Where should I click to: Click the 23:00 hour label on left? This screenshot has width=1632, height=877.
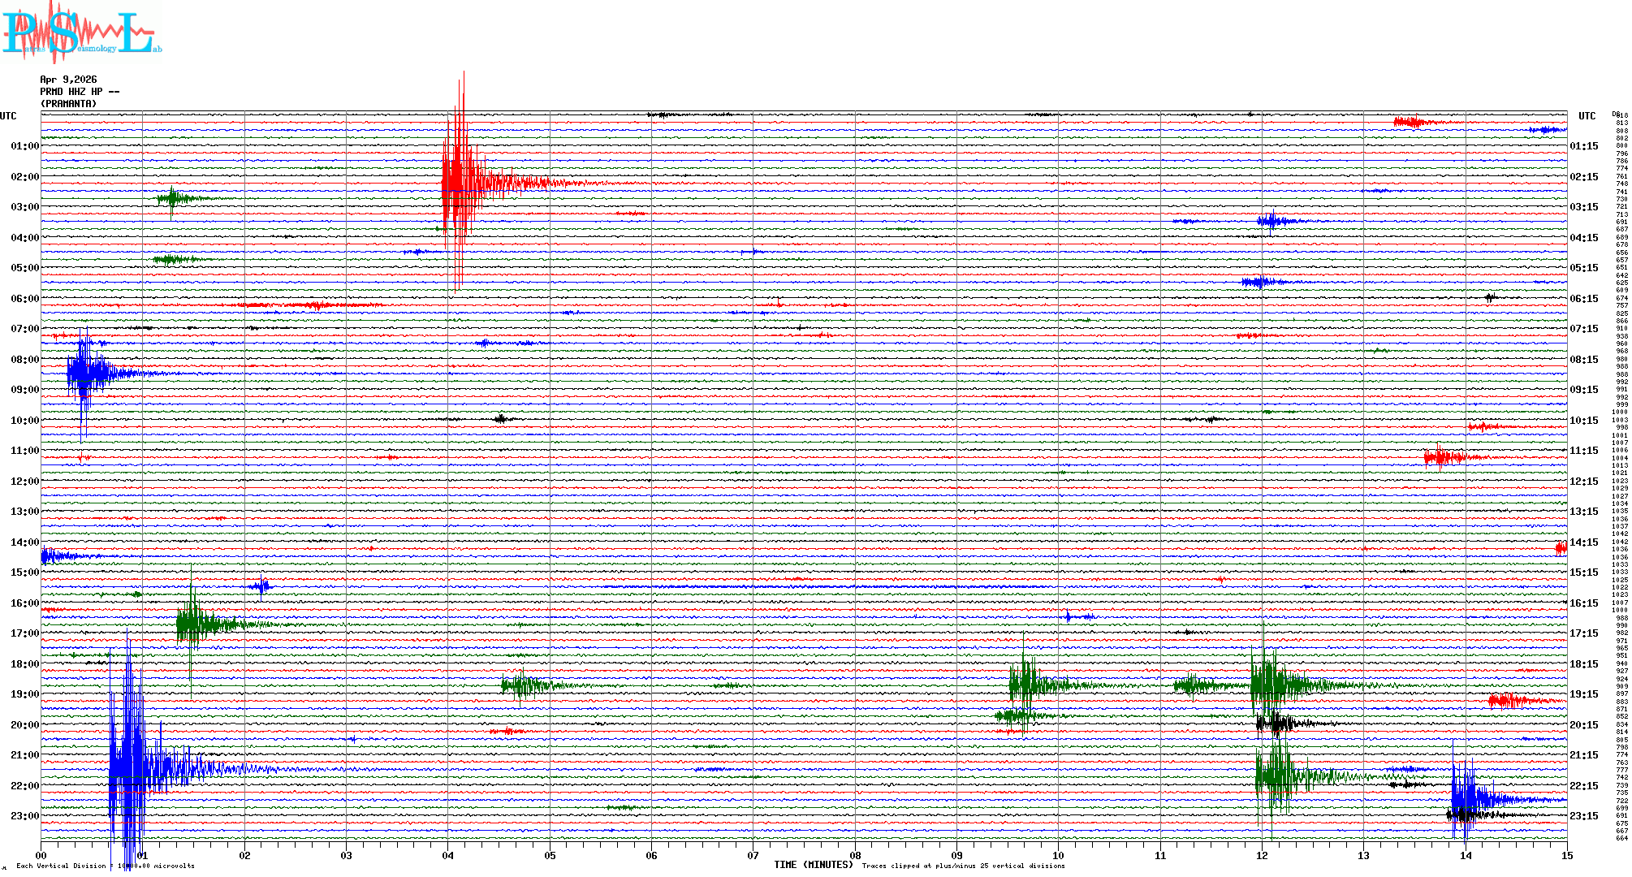24,816
